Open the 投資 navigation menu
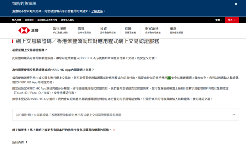Image resolution: width=246 pixels, height=147 pixels. [x=108, y=30]
